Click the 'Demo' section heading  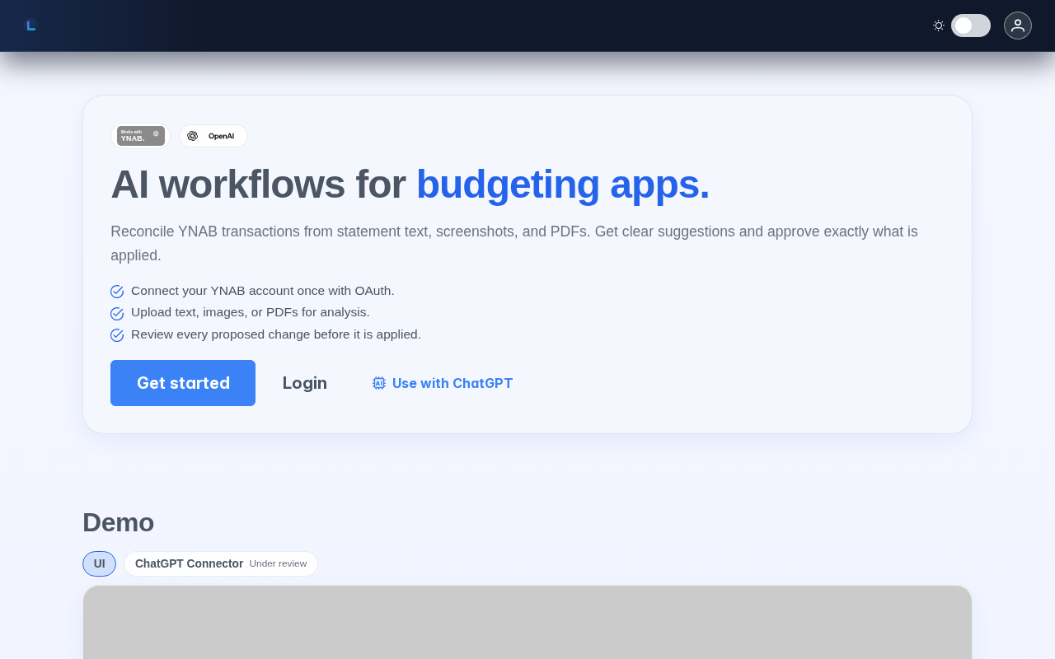[x=119, y=522]
